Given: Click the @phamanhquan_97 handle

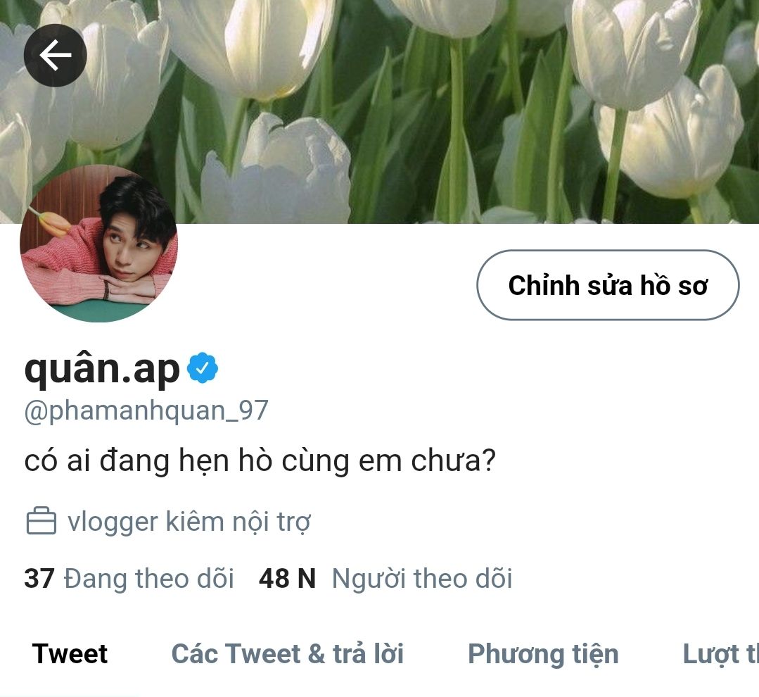Looking at the screenshot, I should [146, 410].
